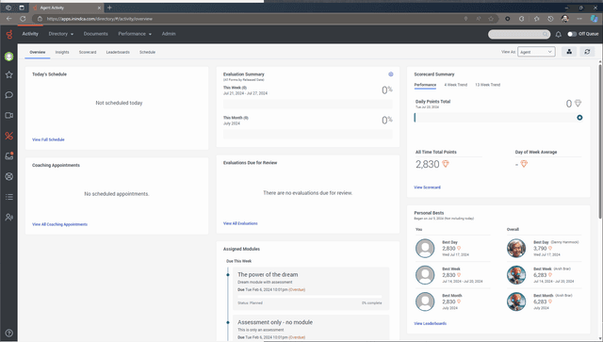
Task: Select the 13 Week Trend tab
Action: pos(488,85)
